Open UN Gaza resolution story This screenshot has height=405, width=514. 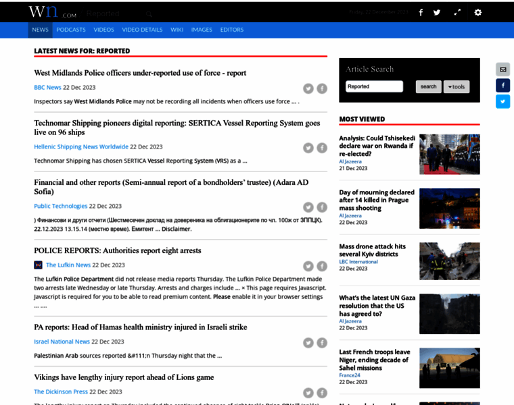(377, 306)
